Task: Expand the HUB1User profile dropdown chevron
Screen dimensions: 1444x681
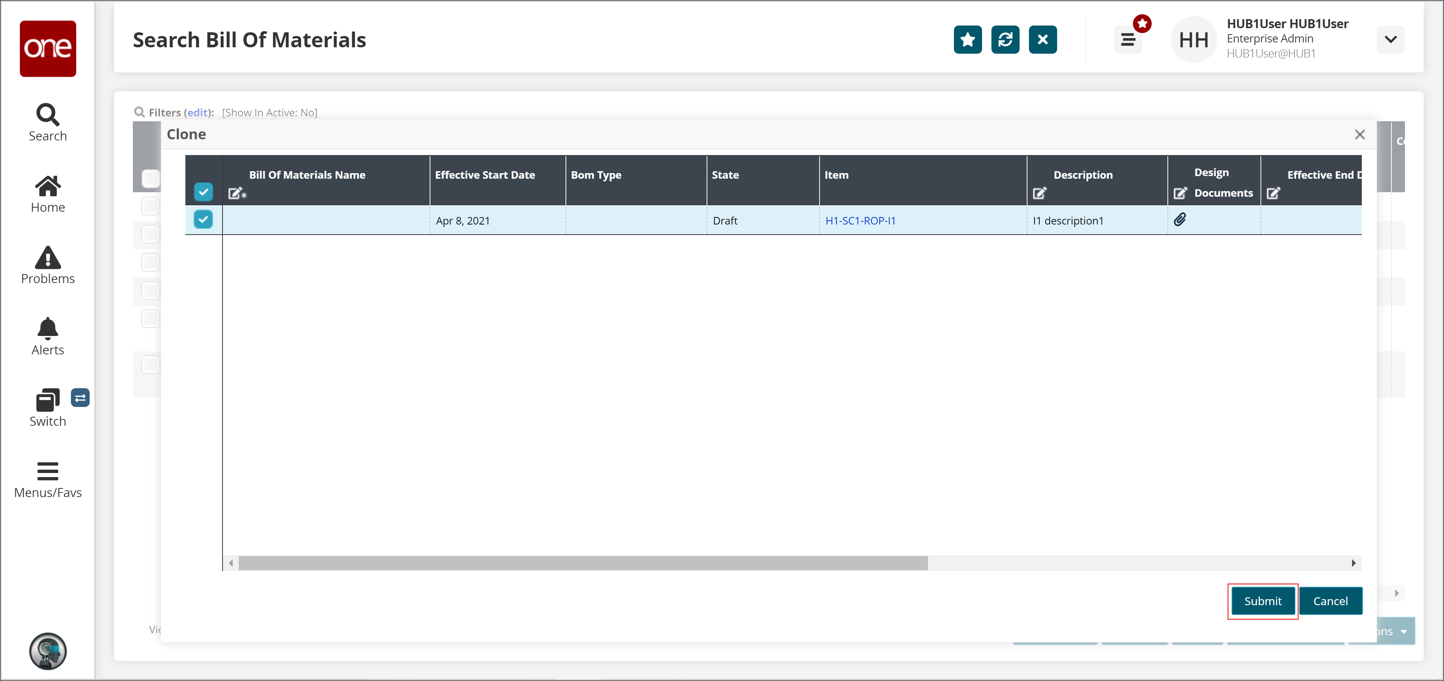Action: click(x=1390, y=40)
